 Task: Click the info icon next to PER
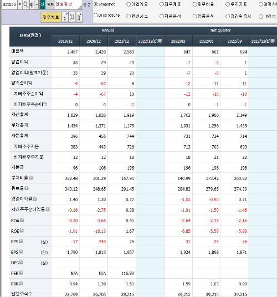coord(21,273)
